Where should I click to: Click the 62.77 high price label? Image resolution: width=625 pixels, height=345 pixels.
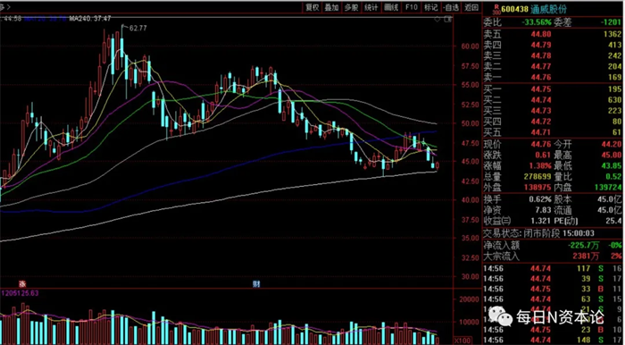137,28
